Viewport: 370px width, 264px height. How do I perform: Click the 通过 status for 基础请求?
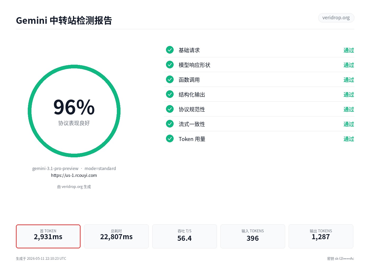pyautogui.click(x=349, y=50)
